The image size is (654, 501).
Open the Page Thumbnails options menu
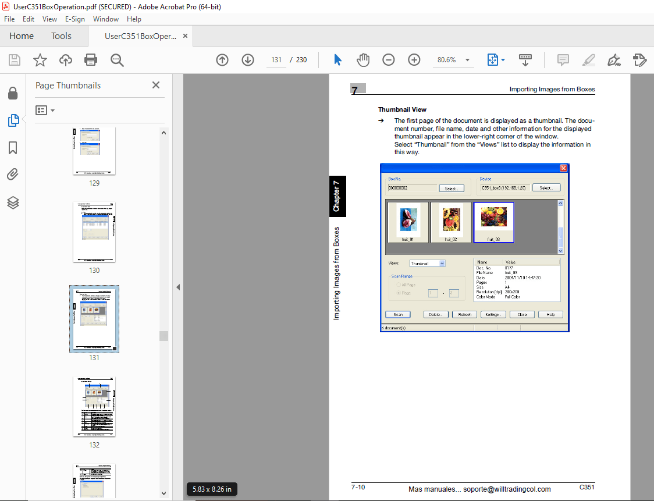tap(44, 110)
